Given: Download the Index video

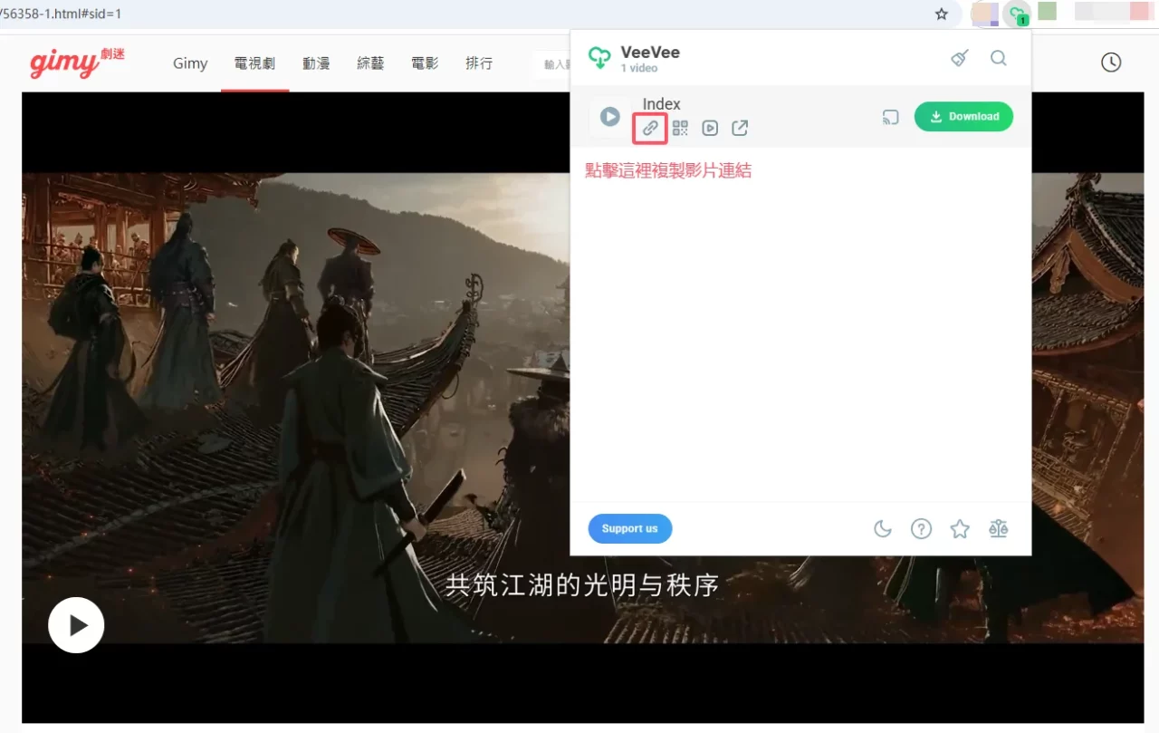Looking at the screenshot, I should pyautogui.click(x=963, y=116).
